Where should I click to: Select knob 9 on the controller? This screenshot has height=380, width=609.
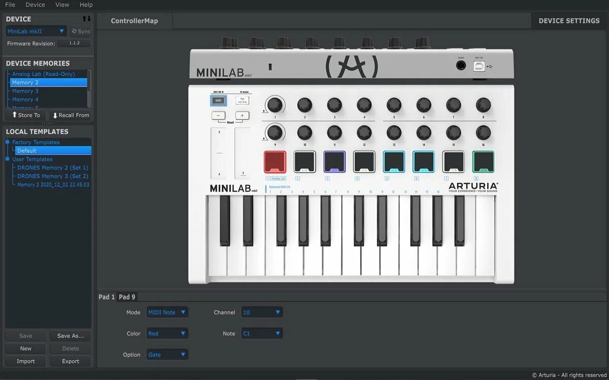[x=275, y=133]
